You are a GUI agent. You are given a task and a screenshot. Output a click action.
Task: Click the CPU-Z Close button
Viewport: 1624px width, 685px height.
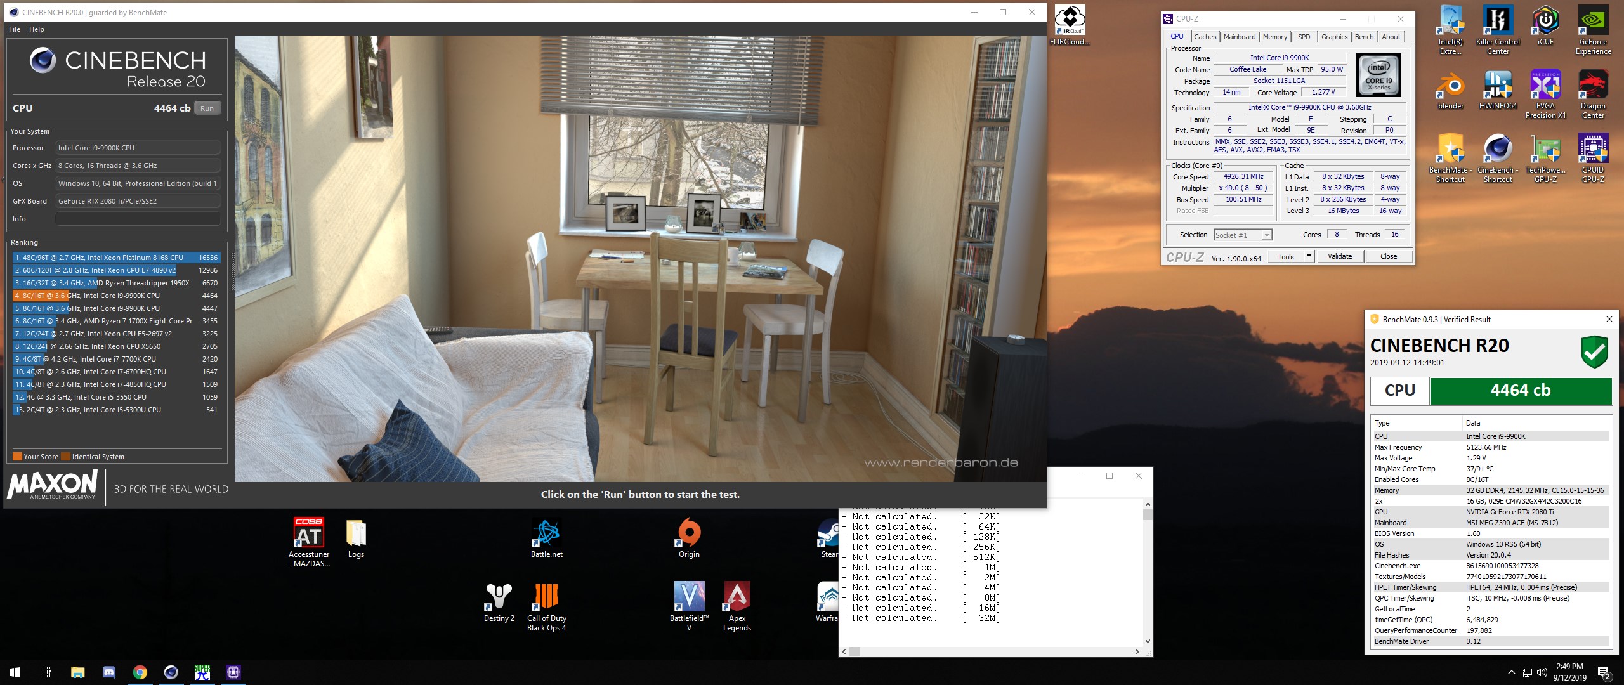click(1388, 256)
